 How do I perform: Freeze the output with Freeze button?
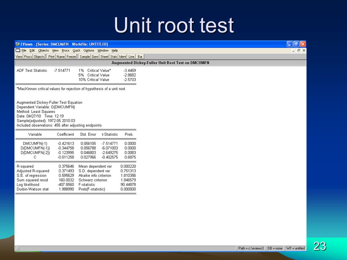71,57
